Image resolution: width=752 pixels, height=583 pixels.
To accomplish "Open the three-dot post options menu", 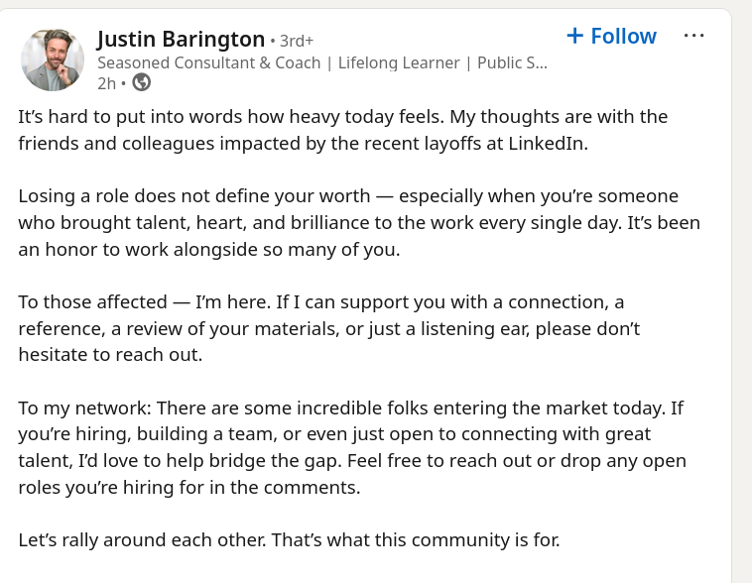I will pyautogui.click(x=693, y=36).
